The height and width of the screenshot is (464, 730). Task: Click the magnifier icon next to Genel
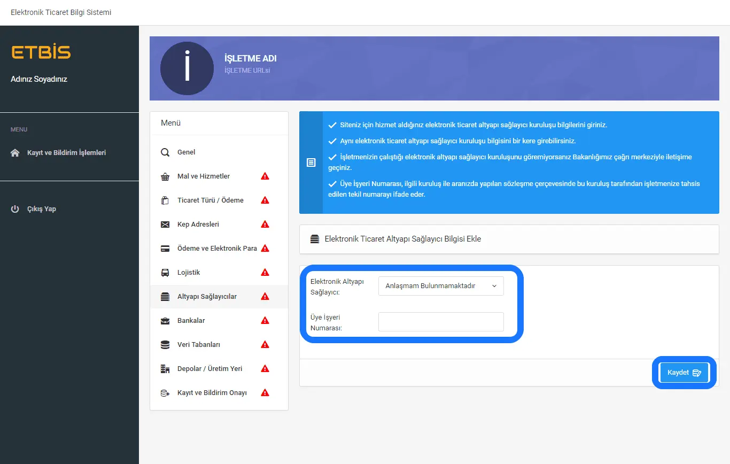coord(165,152)
